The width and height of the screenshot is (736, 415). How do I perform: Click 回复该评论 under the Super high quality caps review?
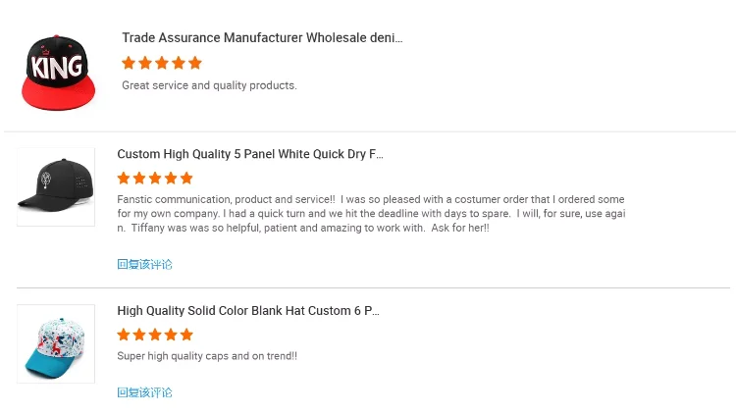coord(144,392)
